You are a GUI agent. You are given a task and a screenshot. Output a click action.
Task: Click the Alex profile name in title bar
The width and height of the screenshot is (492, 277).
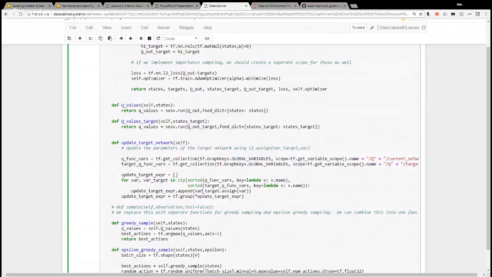[x=459, y=5]
